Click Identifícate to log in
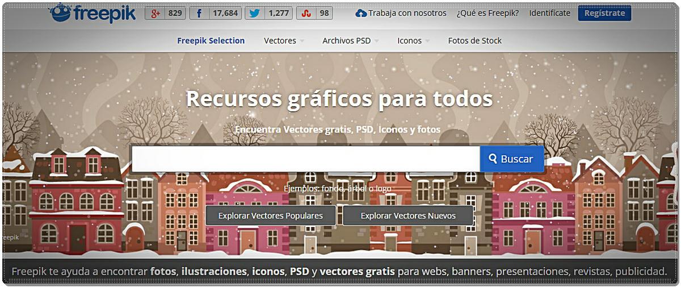The height and width of the screenshot is (288, 681). click(x=549, y=13)
